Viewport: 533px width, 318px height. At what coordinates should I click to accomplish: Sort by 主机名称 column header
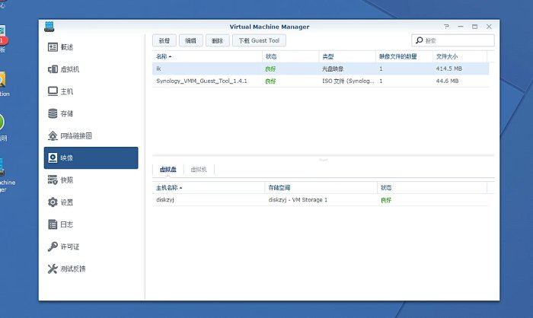click(209, 188)
